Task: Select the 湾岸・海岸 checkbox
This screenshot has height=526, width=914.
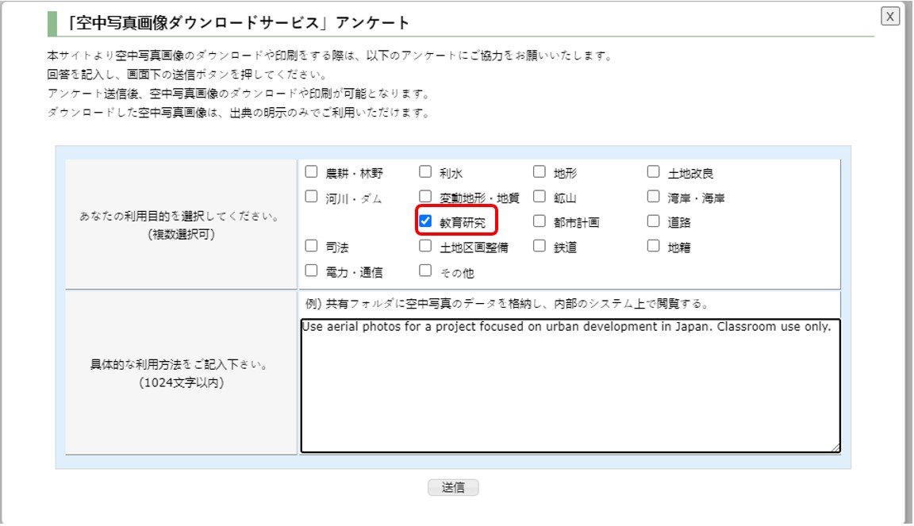Action: [653, 195]
